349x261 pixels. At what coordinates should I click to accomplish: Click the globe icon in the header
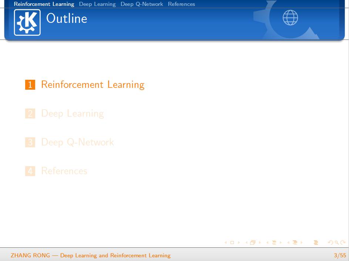[x=290, y=17]
